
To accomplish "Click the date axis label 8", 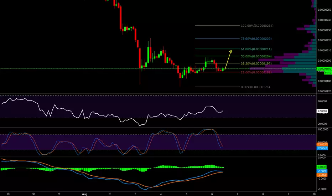I will click(263, 194).
